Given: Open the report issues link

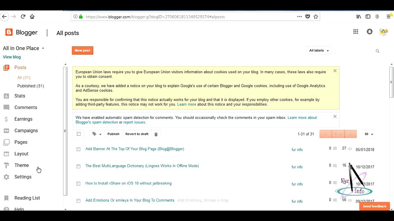Looking at the screenshot, I should click(x=135, y=122).
